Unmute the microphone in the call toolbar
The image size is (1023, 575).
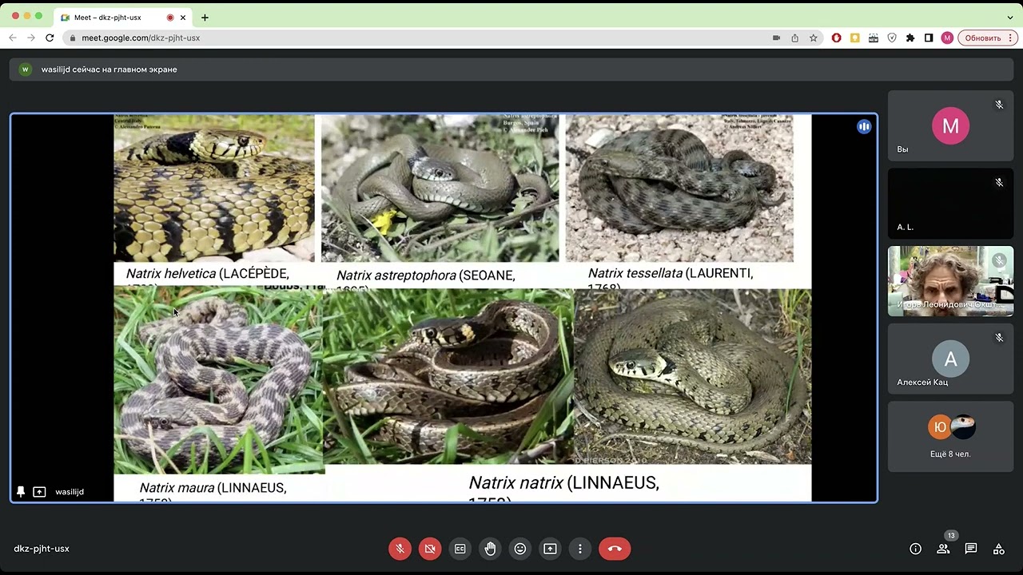coord(400,549)
